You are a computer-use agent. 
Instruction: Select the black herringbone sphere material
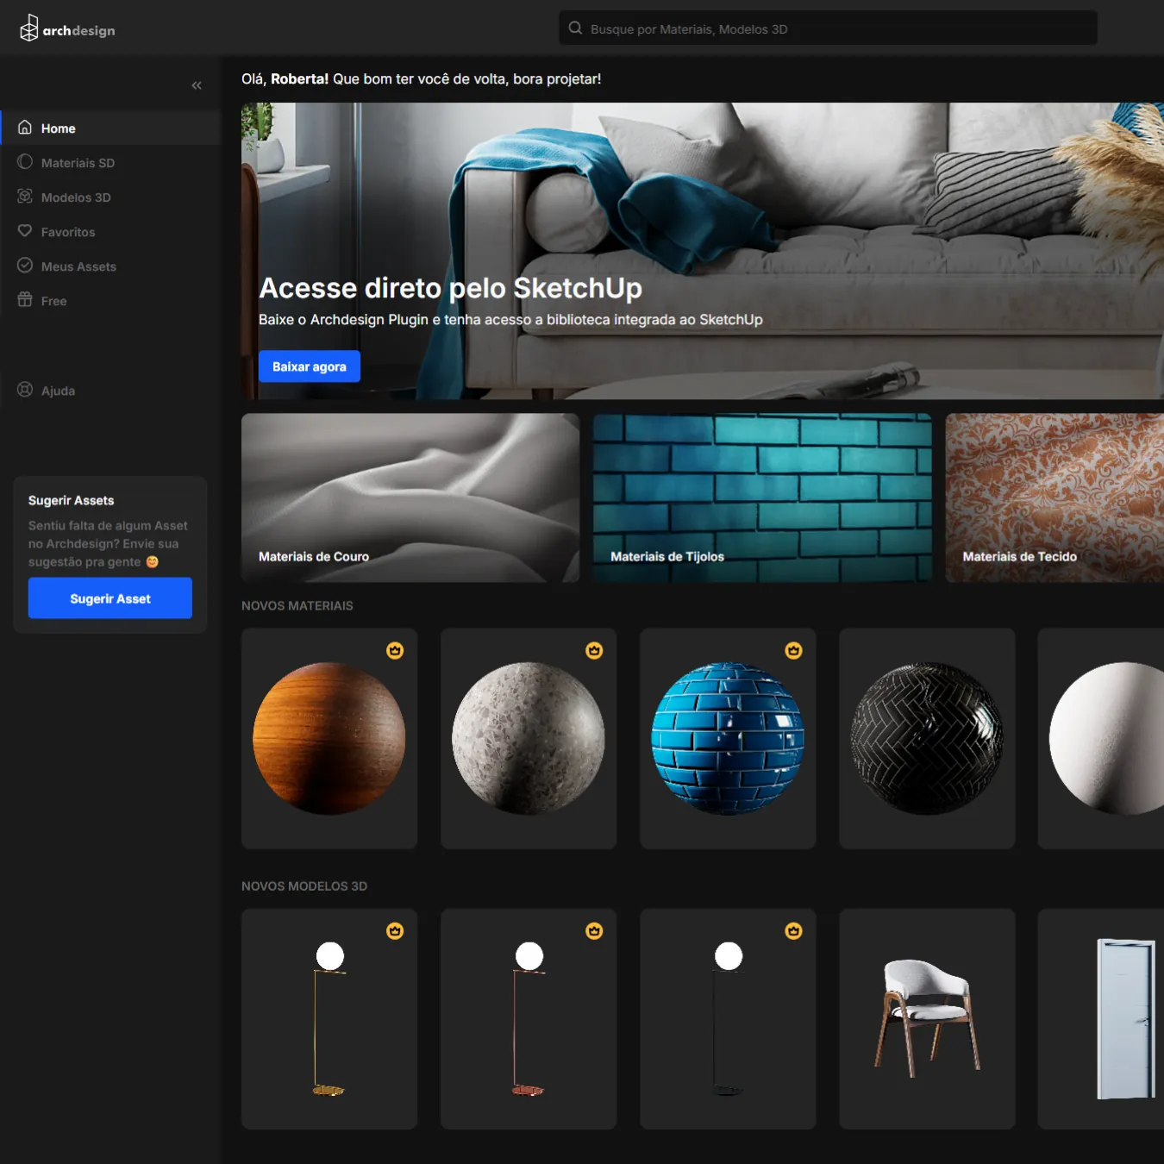click(x=927, y=738)
